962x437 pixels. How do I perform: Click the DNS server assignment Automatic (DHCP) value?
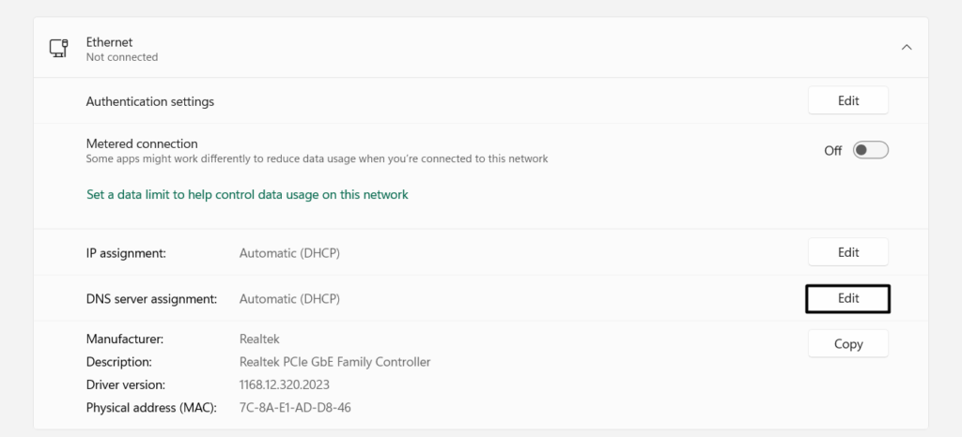pos(289,299)
